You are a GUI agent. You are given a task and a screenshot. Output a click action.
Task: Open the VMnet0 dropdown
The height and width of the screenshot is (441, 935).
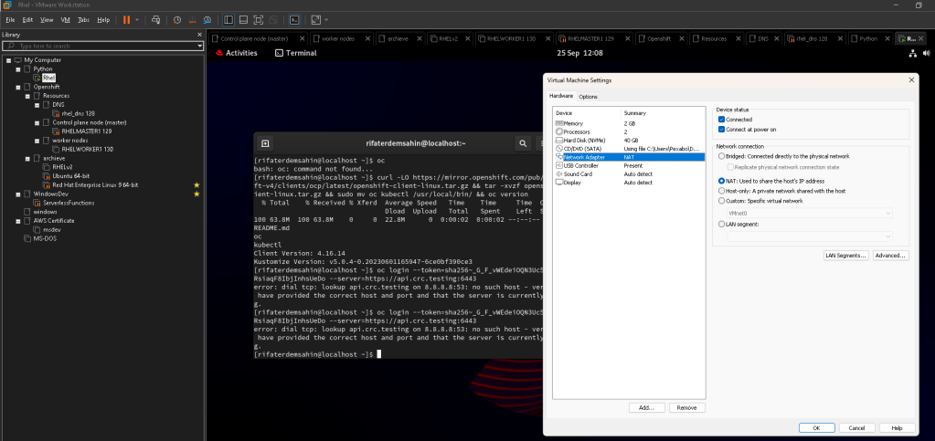(x=810, y=213)
